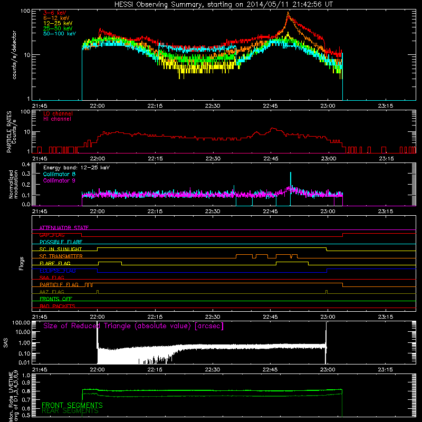Click the counts/s/detector y-axis label

14,55
